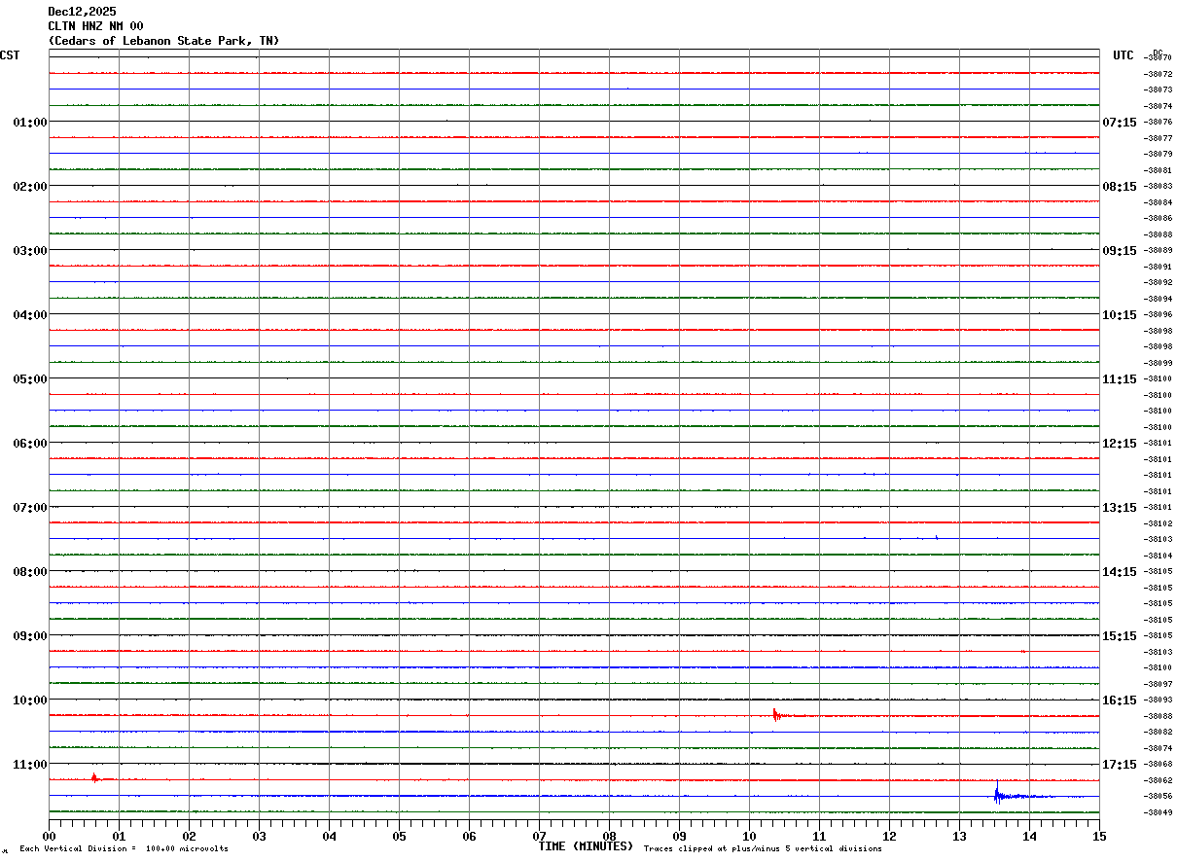
Task: Click the 01:00 CST time label
Action: click(30, 122)
